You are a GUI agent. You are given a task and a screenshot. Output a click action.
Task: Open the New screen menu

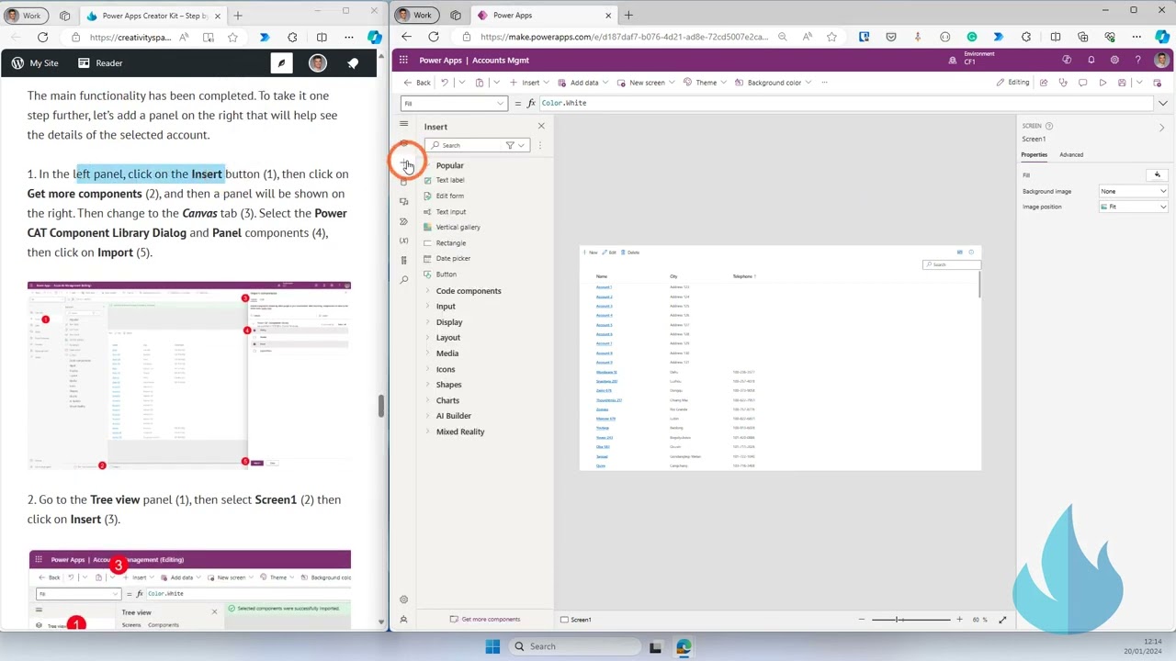click(x=646, y=83)
